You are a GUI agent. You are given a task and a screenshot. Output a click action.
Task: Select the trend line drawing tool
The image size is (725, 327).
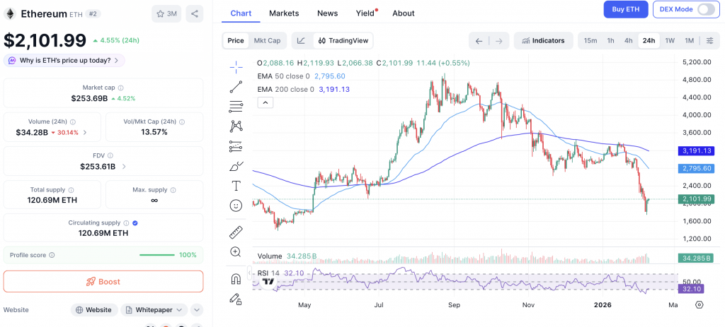[236, 87]
